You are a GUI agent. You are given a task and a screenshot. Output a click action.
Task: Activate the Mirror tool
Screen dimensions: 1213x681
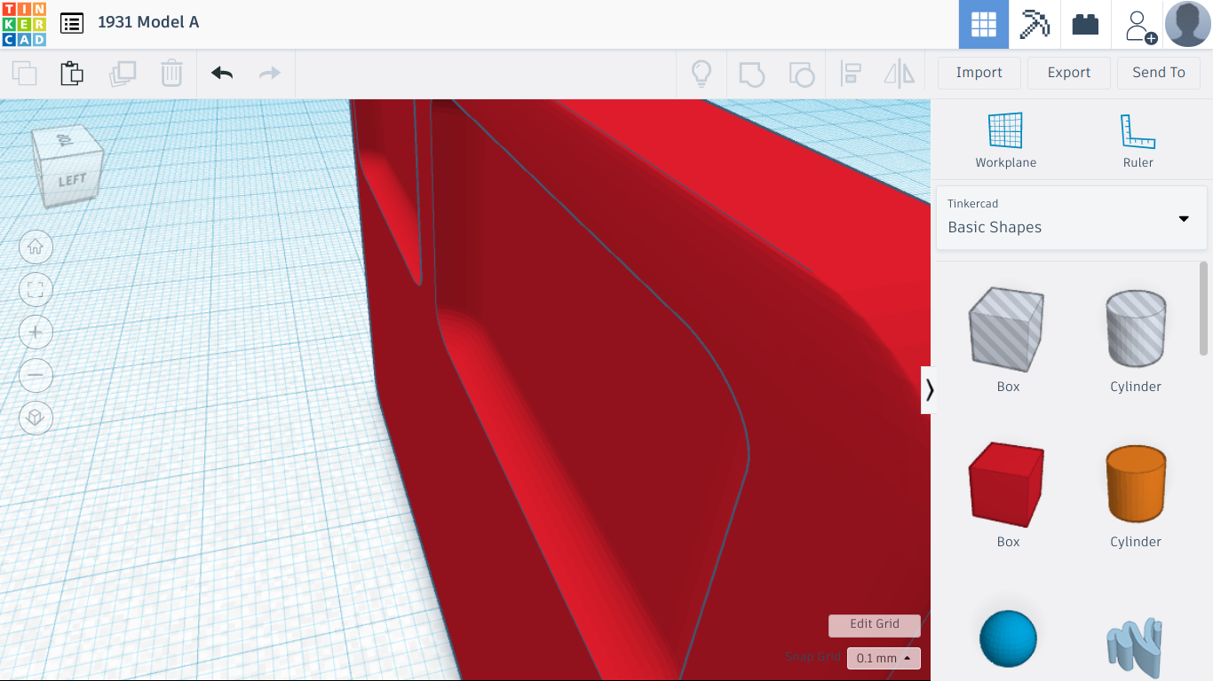click(900, 74)
